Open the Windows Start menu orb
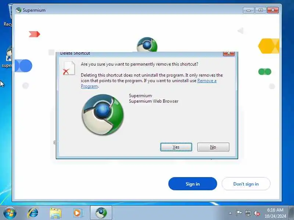294x220 pixels. tap(10, 213)
